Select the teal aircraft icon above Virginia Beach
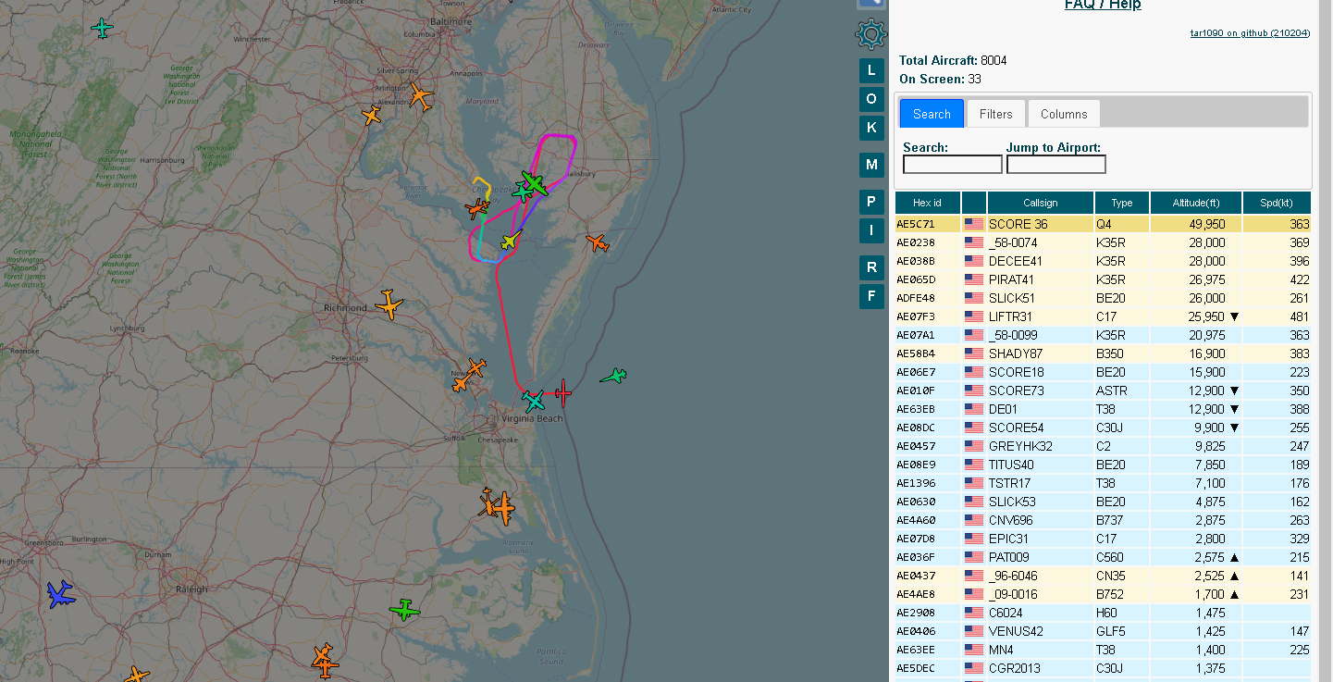Image resolution: width=1333 pixels, height=682 pixels. [x=534, y=401]
